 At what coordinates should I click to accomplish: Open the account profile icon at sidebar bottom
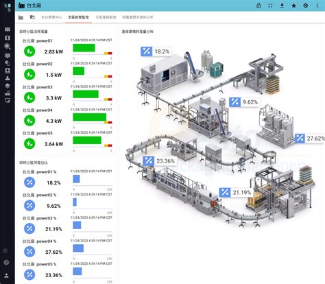click(6, 275)
